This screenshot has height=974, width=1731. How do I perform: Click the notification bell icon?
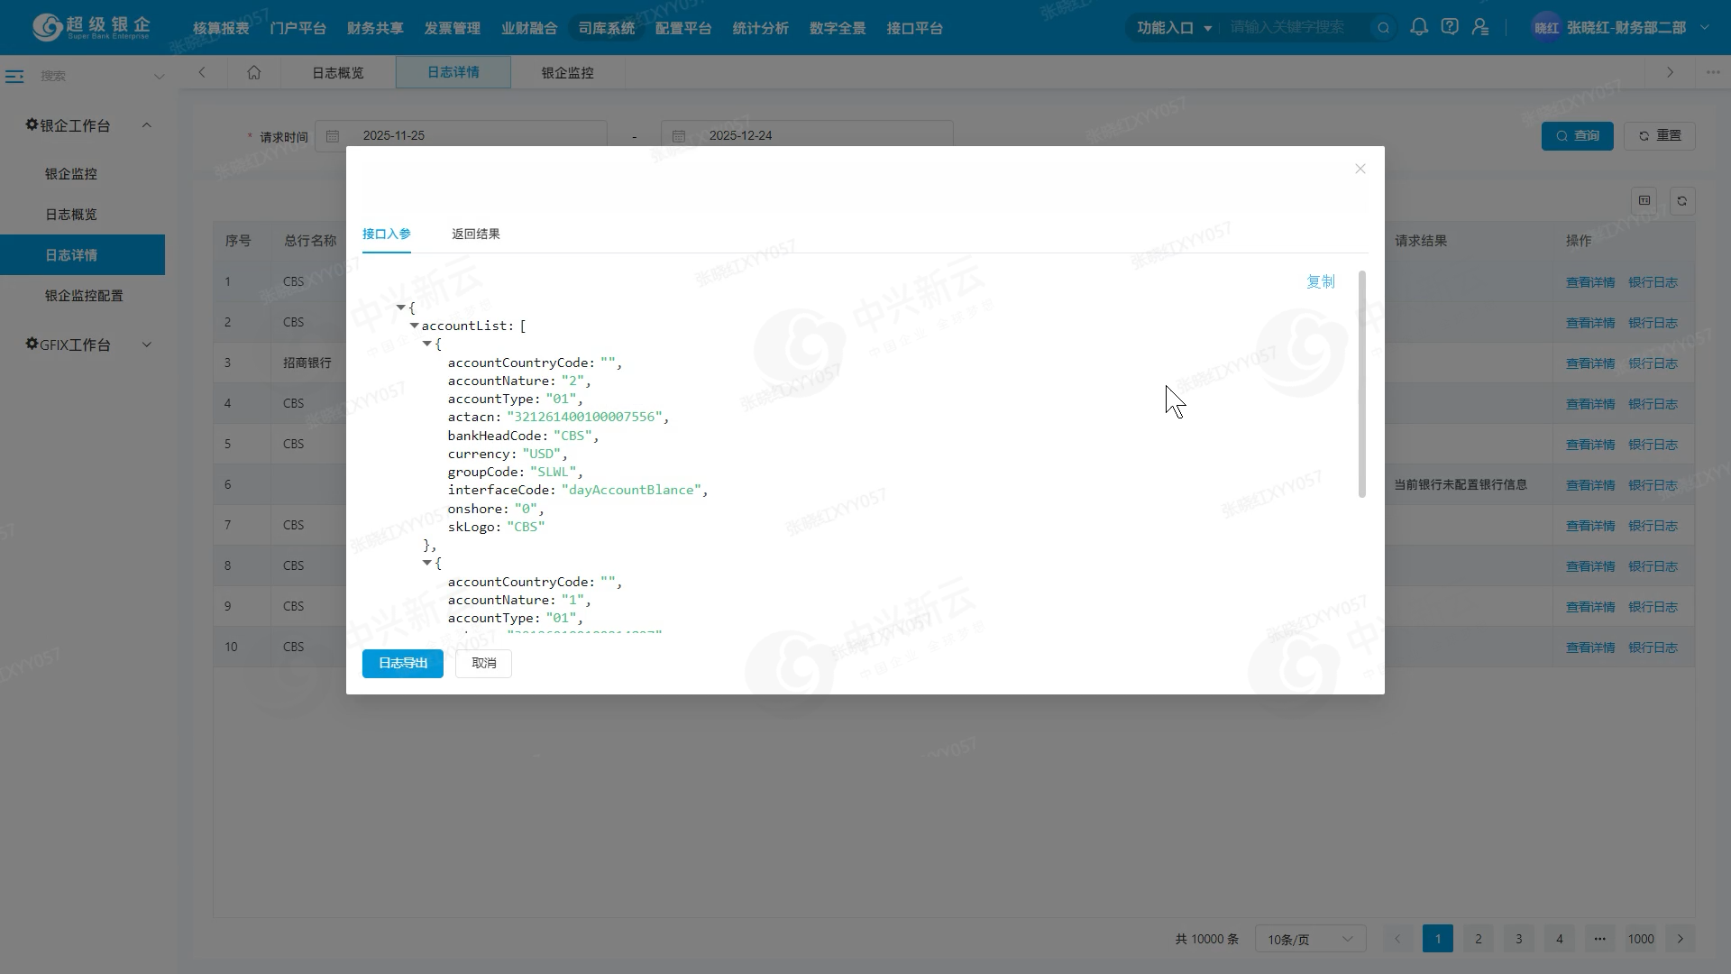pyautogui.click(x=1419, y=27)
